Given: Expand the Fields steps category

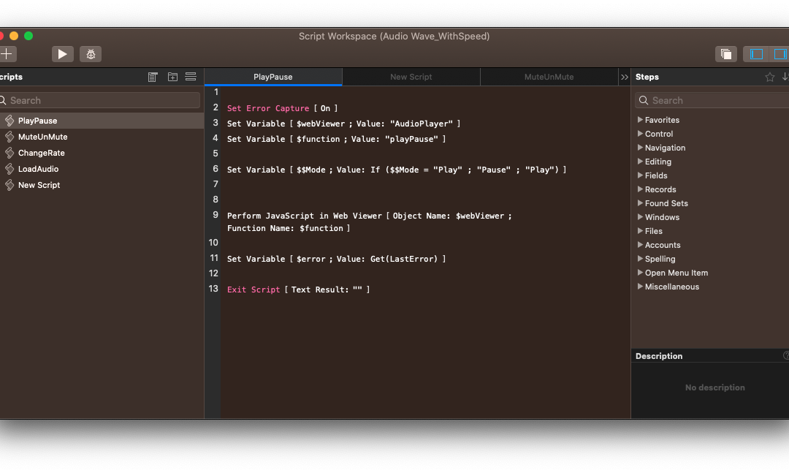Looking at the screenshot, I should [x=640, y=175].
